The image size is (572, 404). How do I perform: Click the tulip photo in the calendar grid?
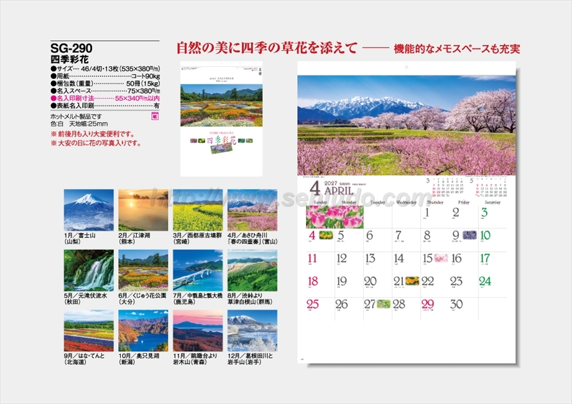pyautogui.click(x=335, y=217)
